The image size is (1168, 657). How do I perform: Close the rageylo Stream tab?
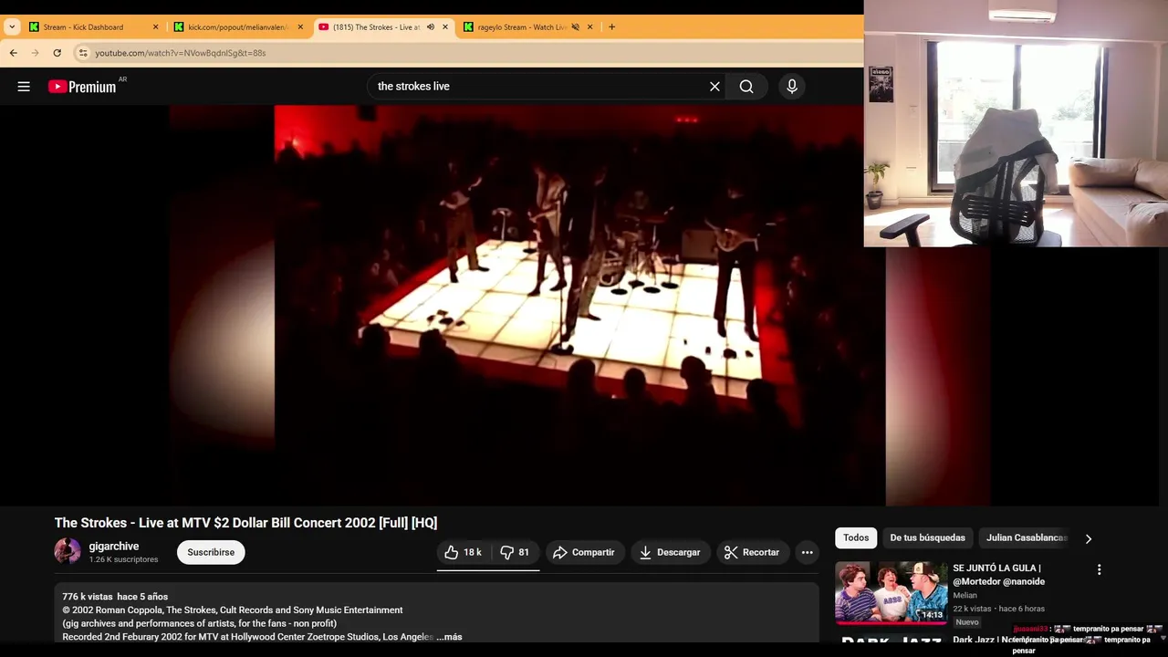589,27
